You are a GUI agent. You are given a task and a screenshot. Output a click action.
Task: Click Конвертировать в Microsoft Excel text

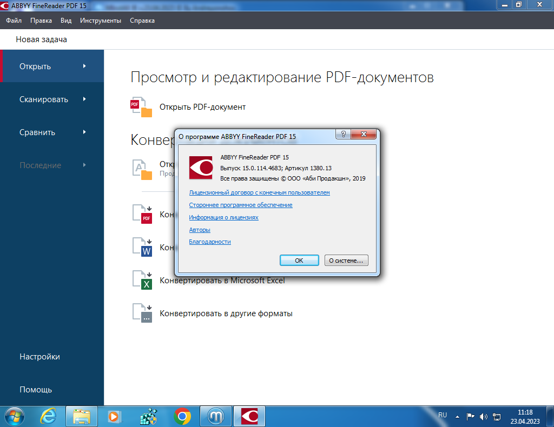coord(222,281)
